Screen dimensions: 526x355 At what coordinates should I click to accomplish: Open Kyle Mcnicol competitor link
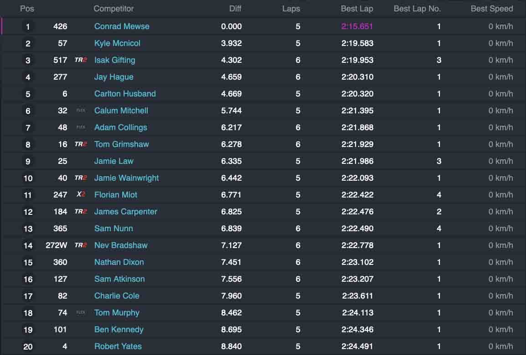pyautogui.click(x=117, y=43)
